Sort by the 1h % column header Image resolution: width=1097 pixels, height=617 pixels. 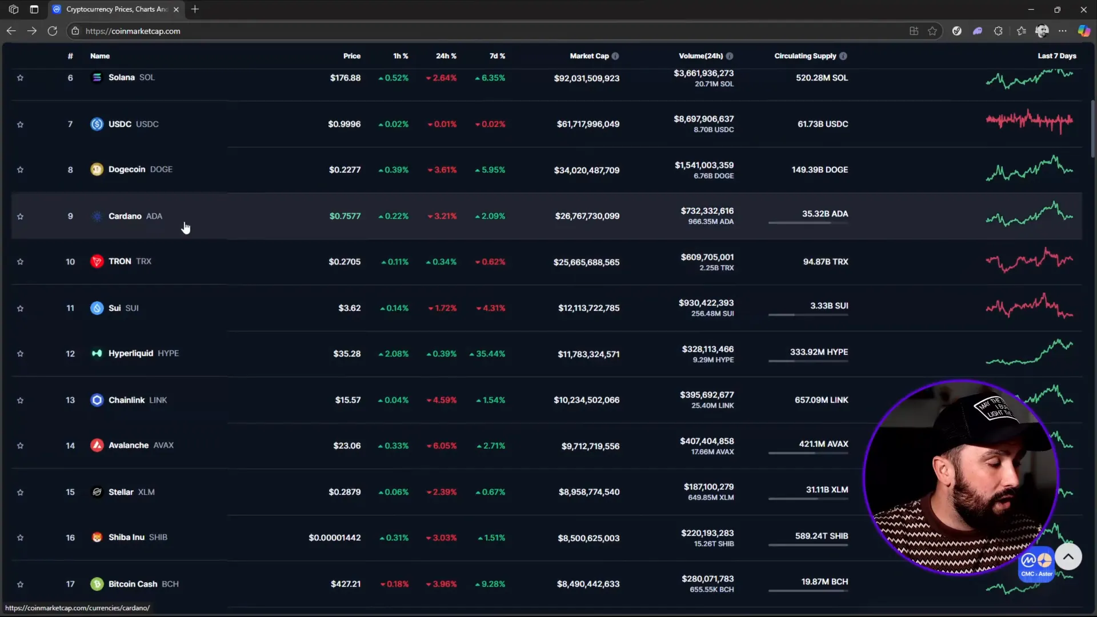click(401, 56)
